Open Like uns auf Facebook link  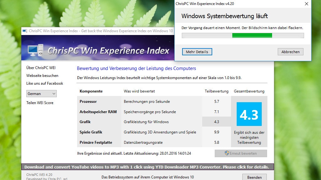click(x=45, y=83)
